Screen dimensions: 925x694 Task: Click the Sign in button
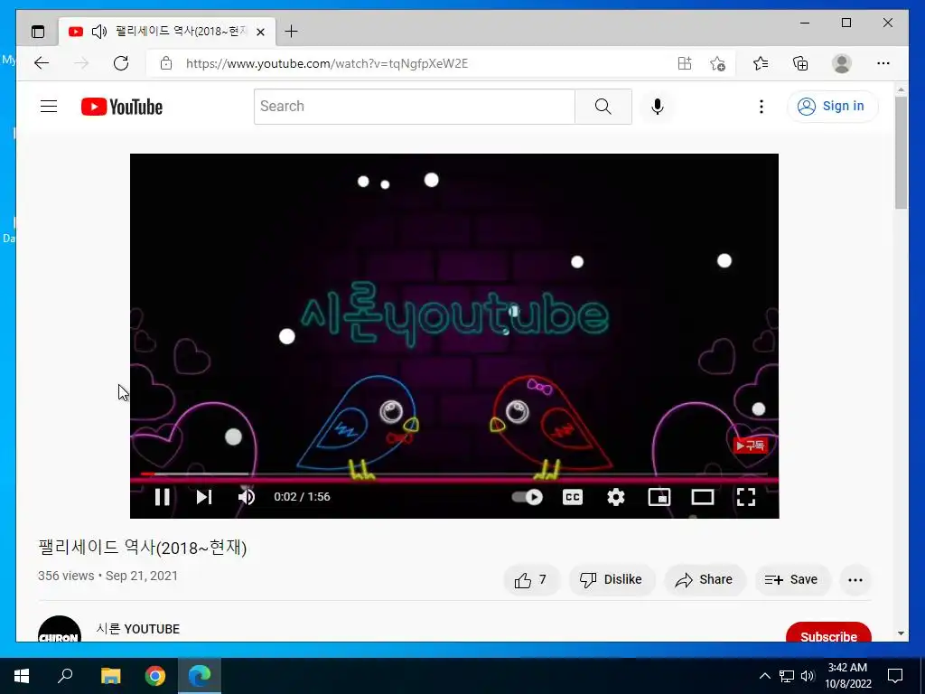pos(832,107)
